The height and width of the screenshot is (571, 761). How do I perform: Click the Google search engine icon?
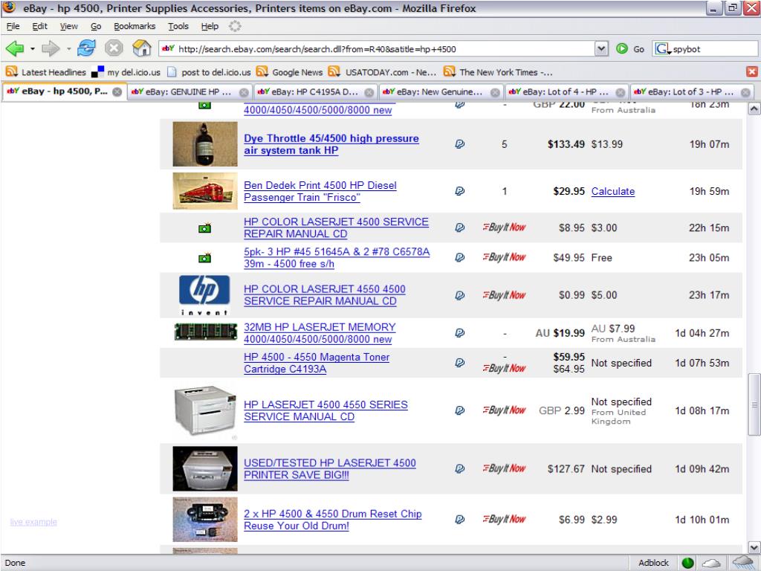tap(662, 48)
